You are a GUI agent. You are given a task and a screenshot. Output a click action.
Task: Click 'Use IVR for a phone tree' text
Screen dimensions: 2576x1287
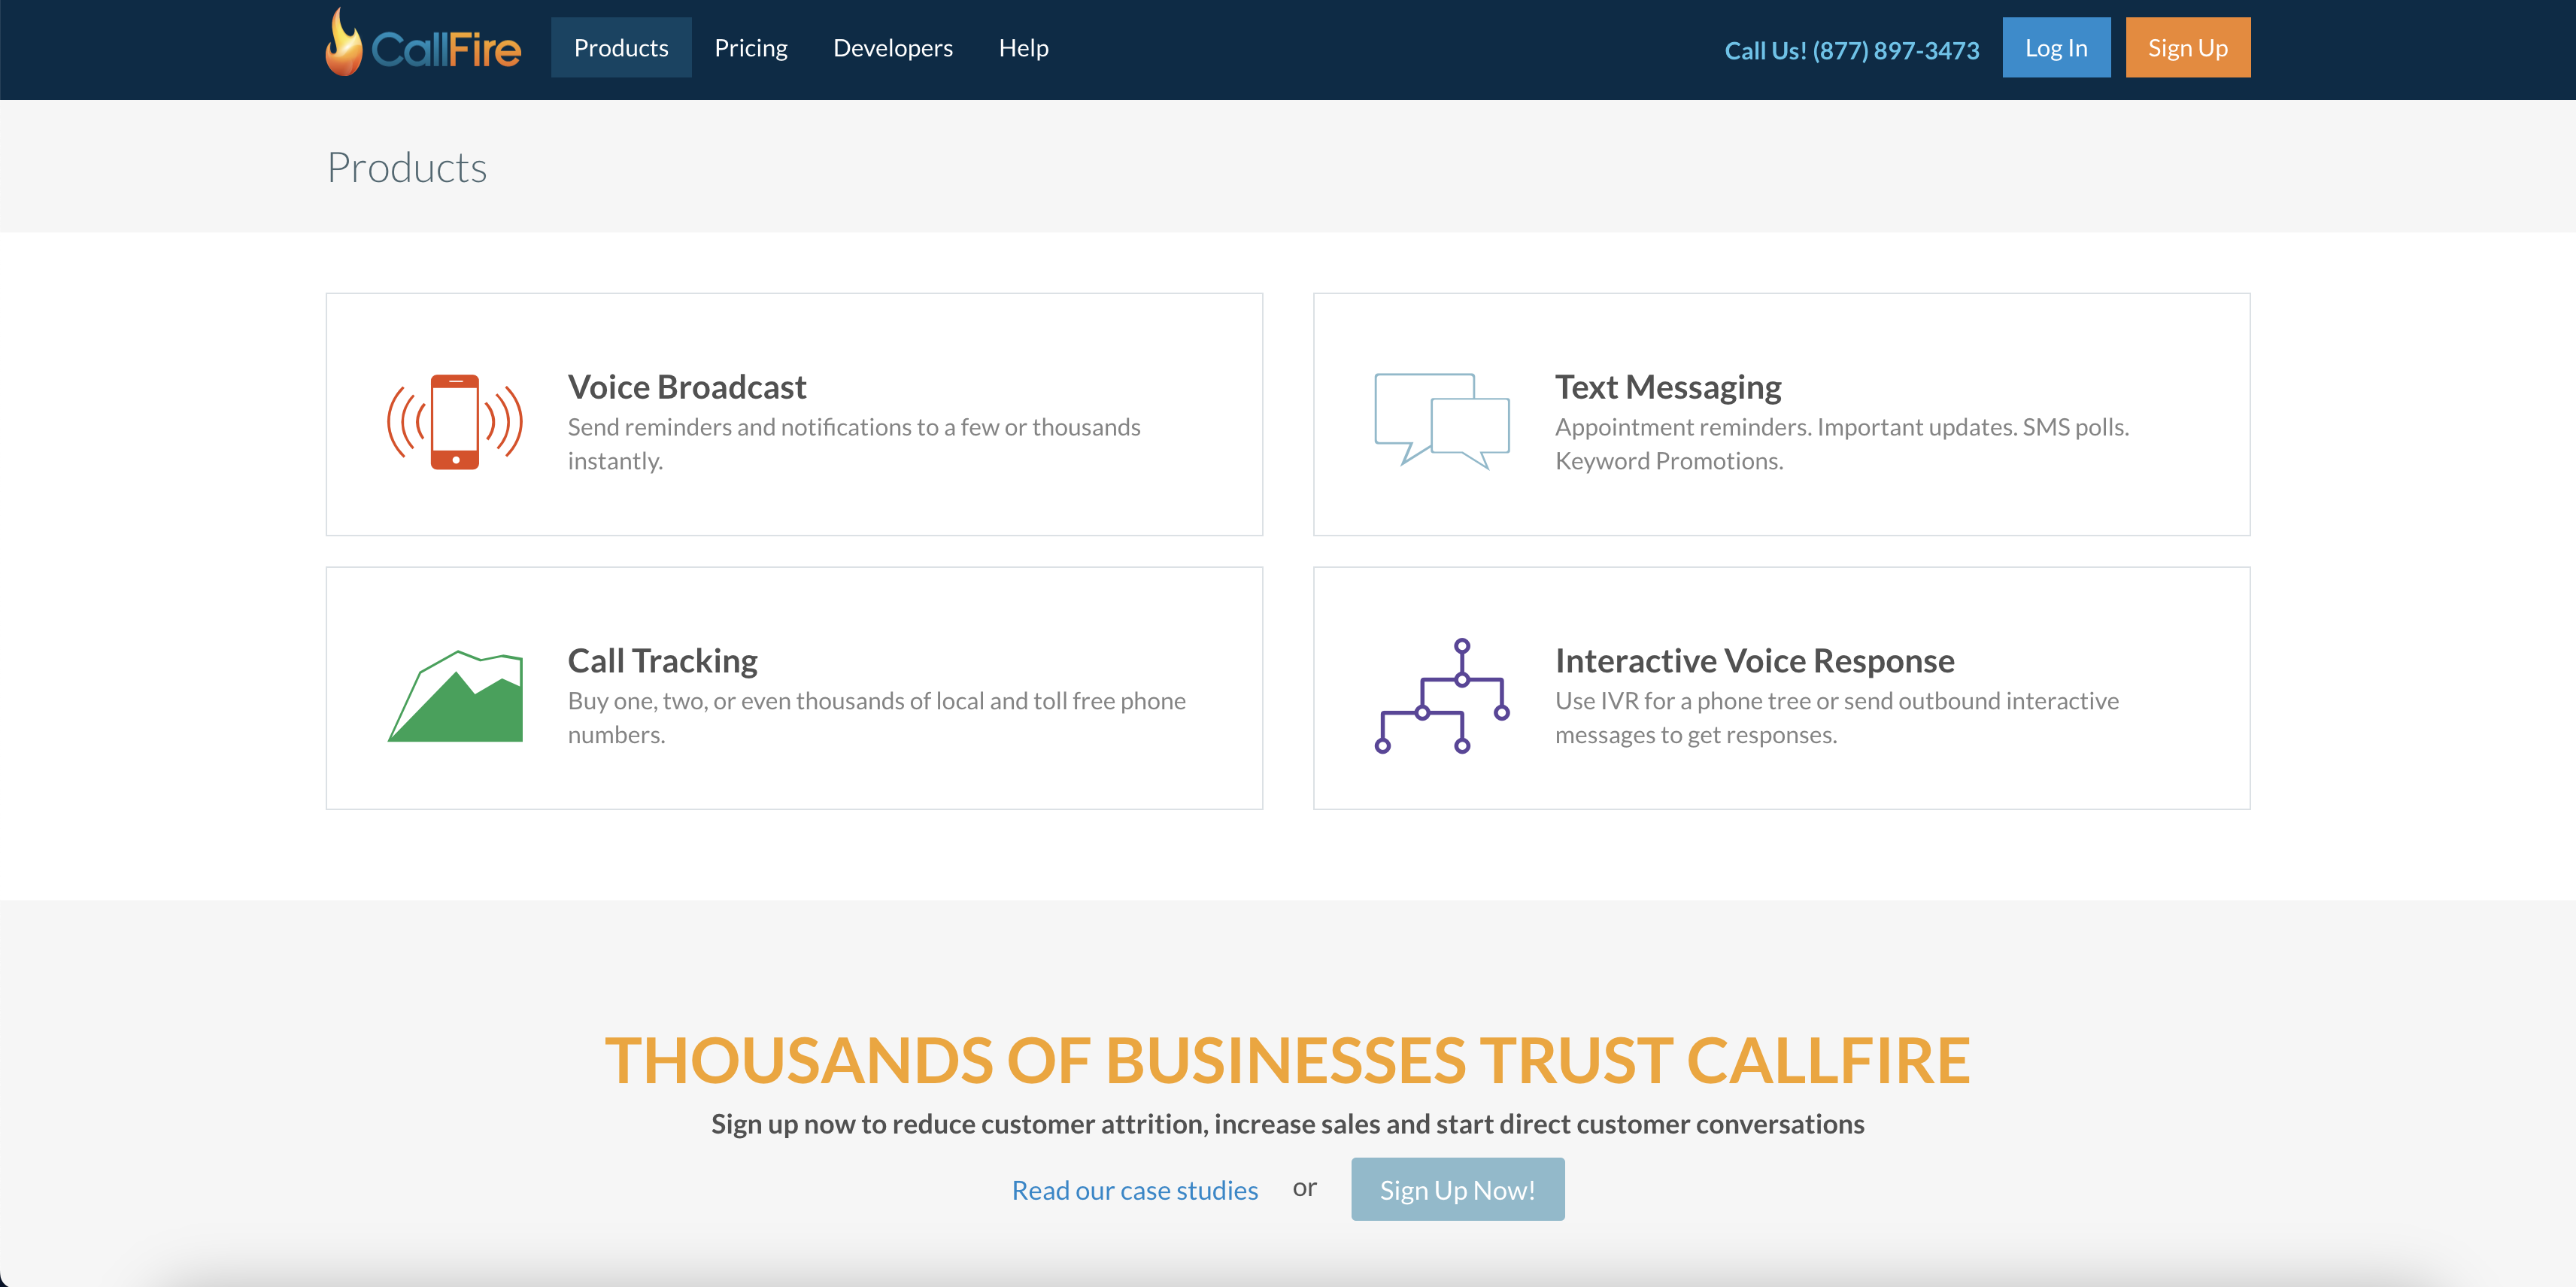(x=1837, y=717)
